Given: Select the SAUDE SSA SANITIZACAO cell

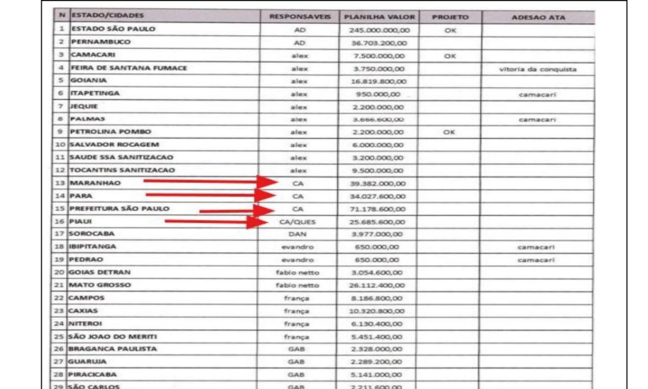Looking at the screenshot, I should pos(121,158).
